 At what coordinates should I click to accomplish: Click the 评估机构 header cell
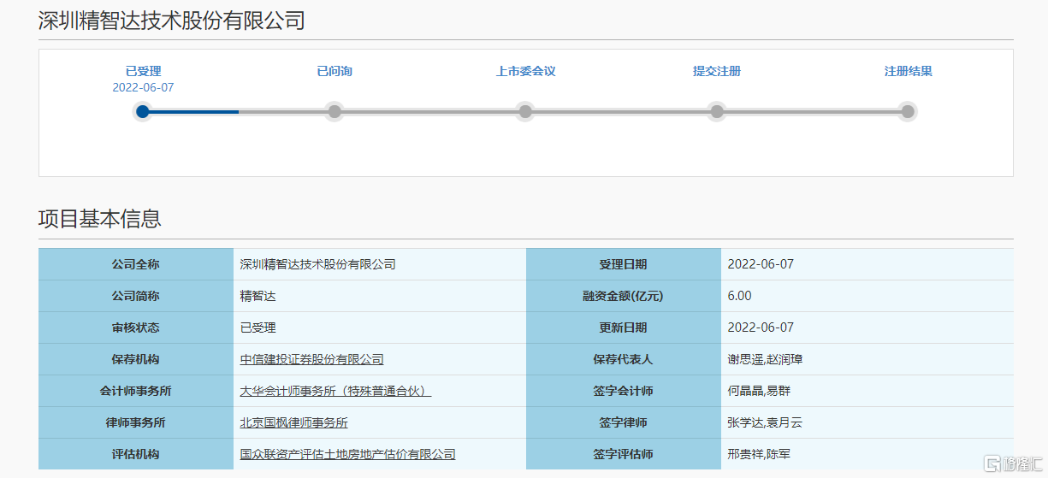click(136, 455)
